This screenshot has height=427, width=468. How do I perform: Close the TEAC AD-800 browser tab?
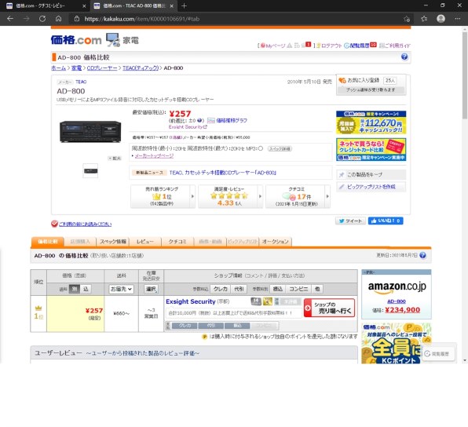172,5
